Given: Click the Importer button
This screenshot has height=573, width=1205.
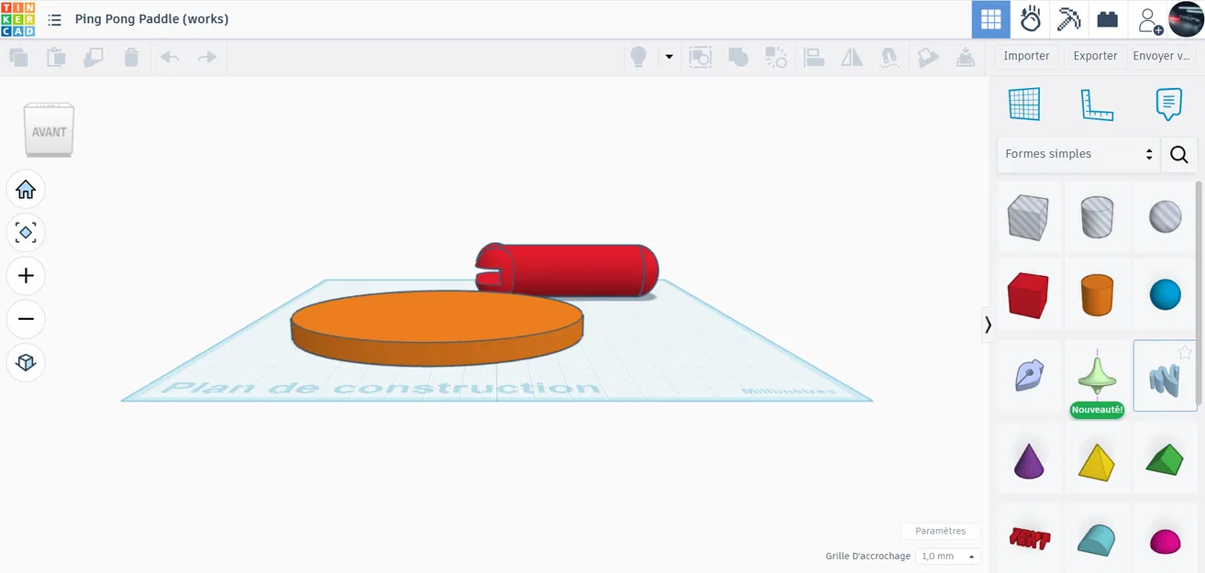Looking at the screenshot, I should [1025, 55].
